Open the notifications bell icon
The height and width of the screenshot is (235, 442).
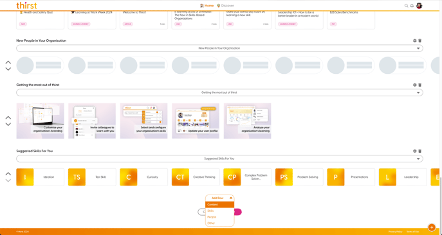412,6
